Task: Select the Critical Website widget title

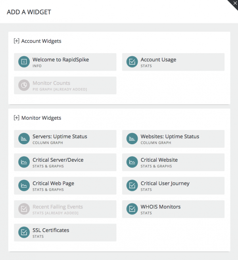Action: click(x=159, y=160)
